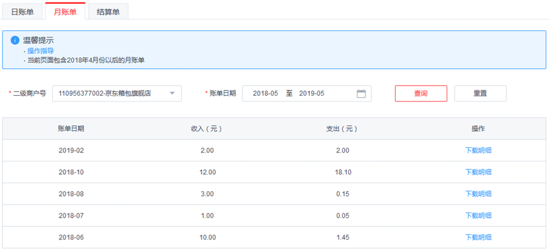This screenshot has width=549, height=250.
Task: Expand the 二级商户号 dropdown arrow
Action: pos(172,94)
